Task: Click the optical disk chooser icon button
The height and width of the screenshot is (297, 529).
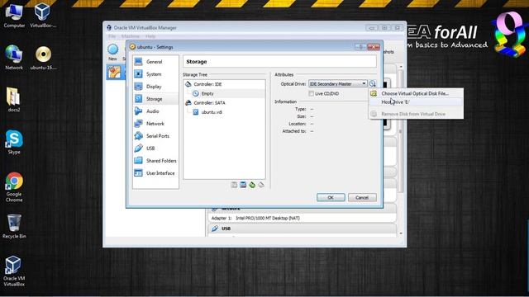Action: (372, 83)
